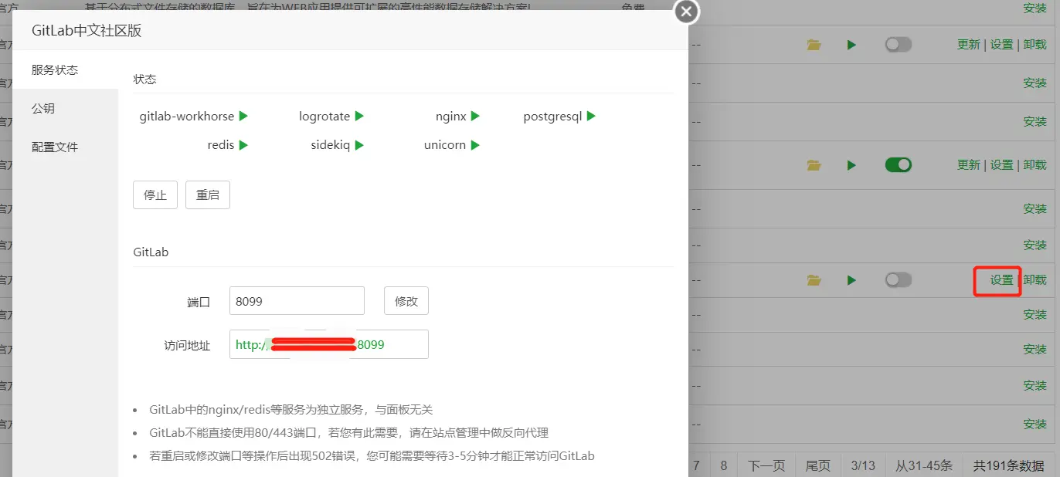Click 卸载 in off-toggle row that has 更新
1060x477 pixels.
1035,45
